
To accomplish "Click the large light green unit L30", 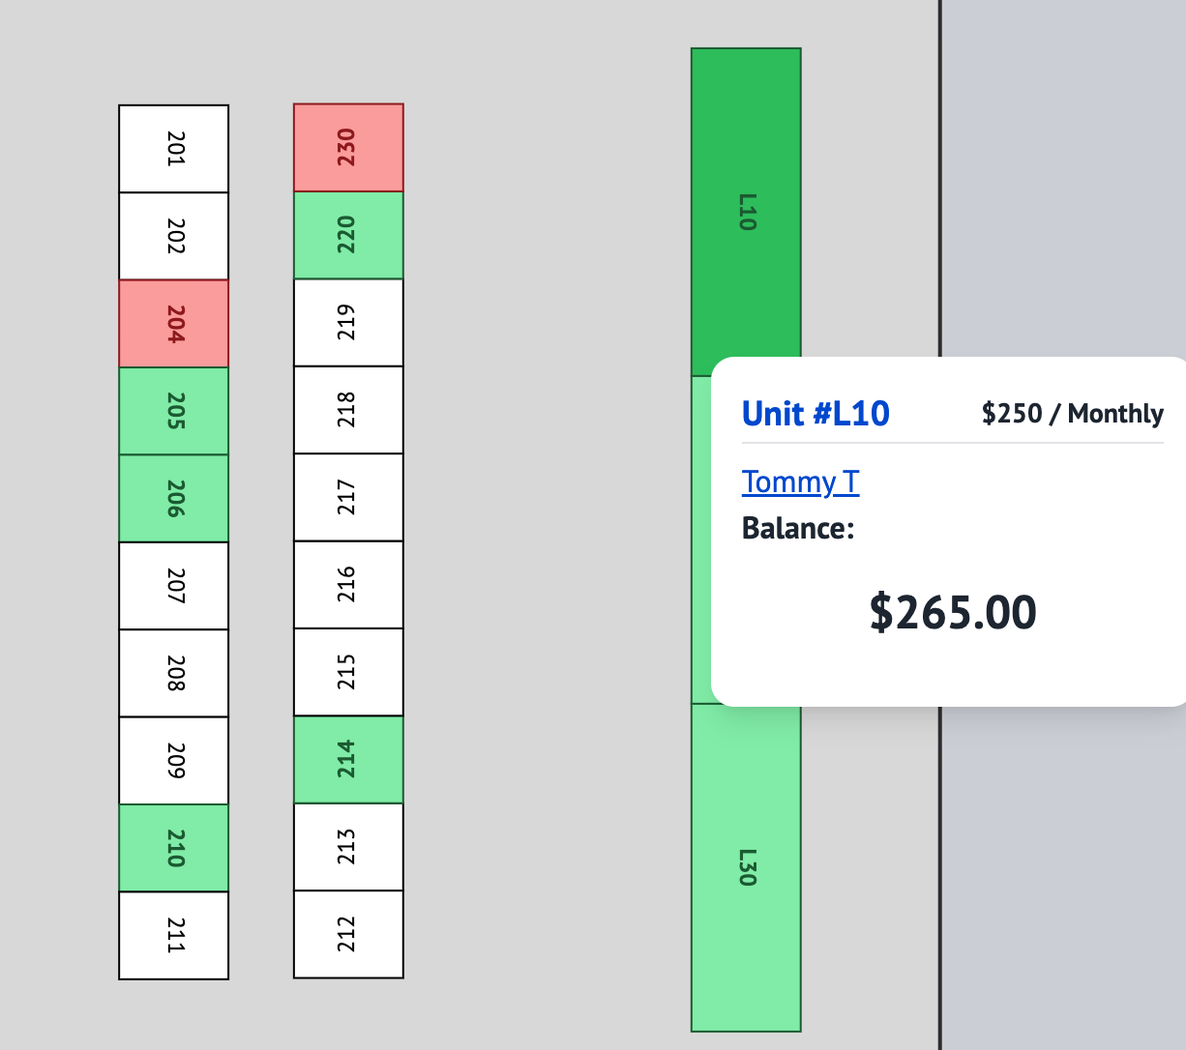I will [x=746, y=867].
